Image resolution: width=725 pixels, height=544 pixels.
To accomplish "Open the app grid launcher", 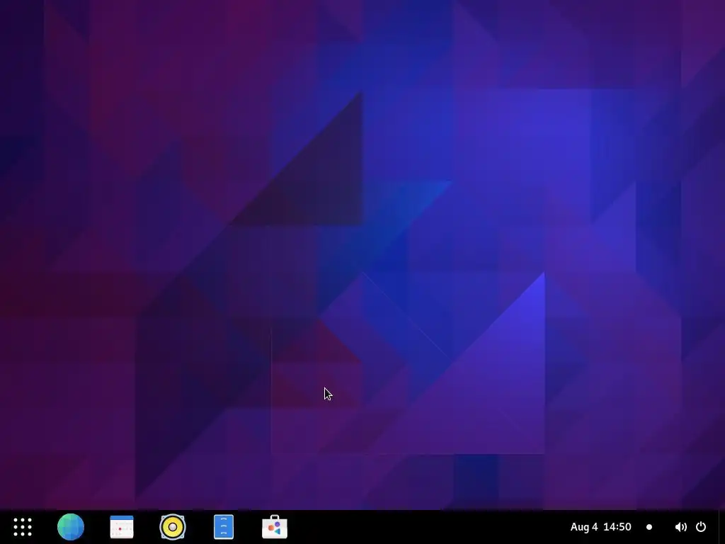I will pos(23,527).
